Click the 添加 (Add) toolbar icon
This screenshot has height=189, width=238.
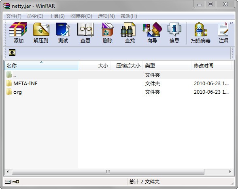[x=18, y=32]
